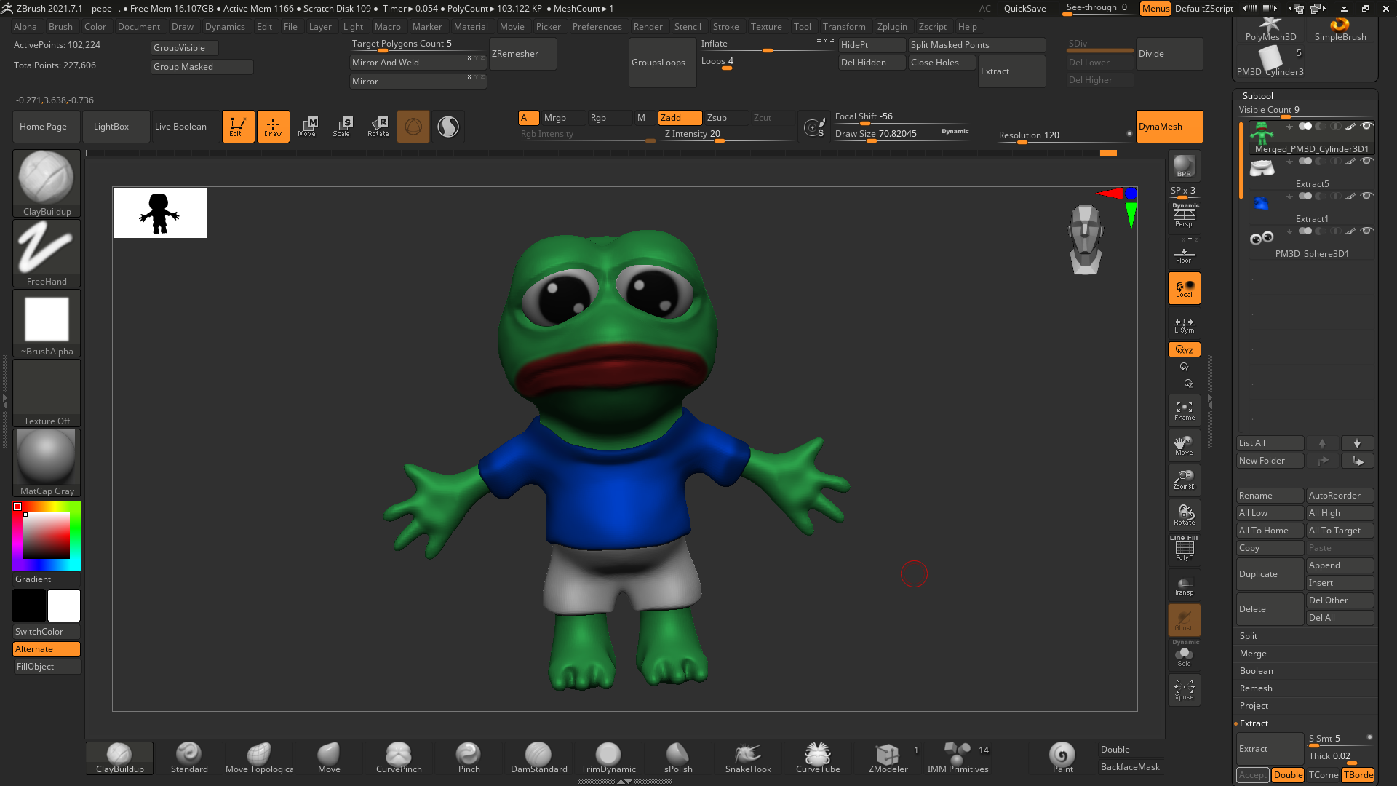This screenshot has width=1397, height=786.
Task: Toggle PolyF line fill display
Action: (1184, 549)
